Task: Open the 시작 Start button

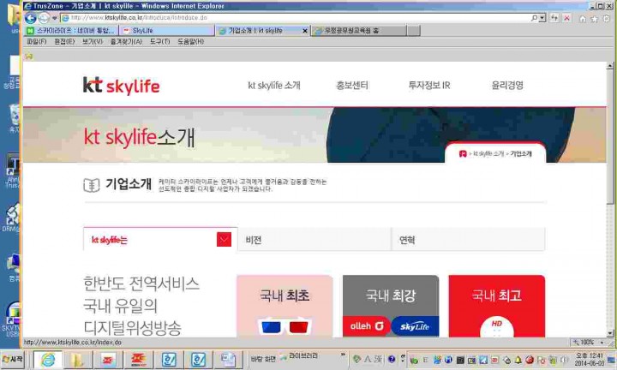Action: pyautogui.click(x=13, y=360)
